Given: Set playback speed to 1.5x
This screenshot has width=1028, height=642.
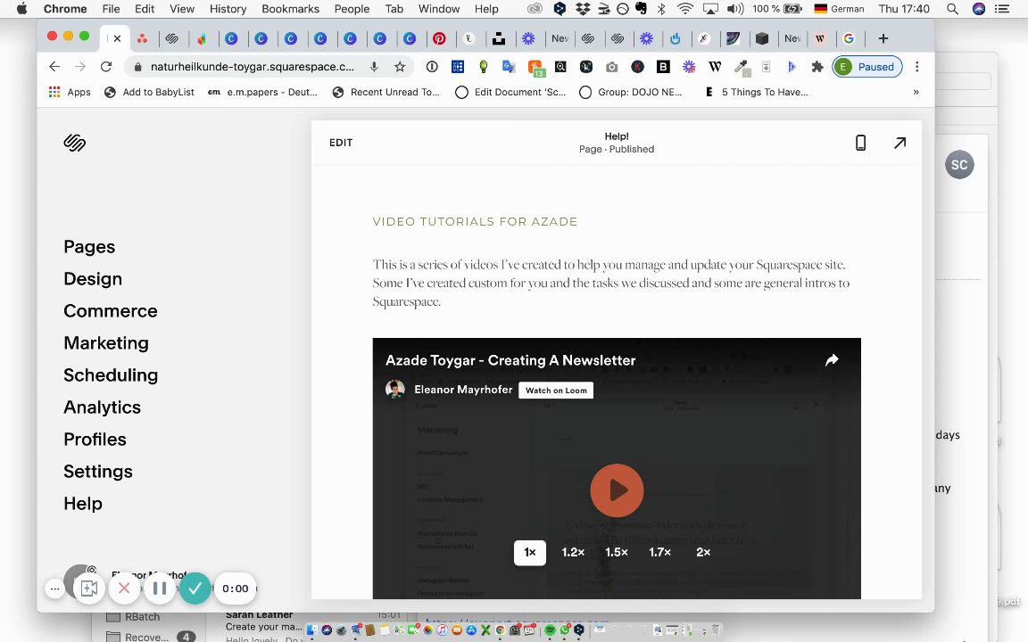Looking at the screenshot, I should click(x=617, y=552).
